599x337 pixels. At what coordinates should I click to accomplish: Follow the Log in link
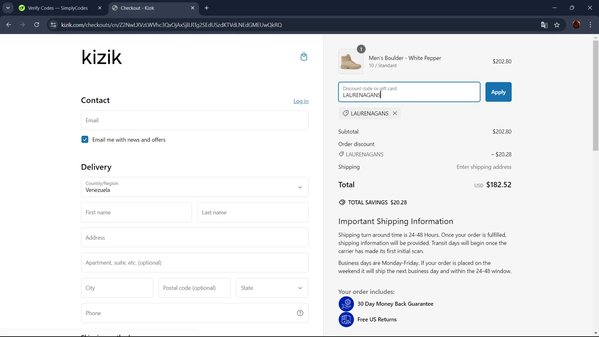[301, 101]
